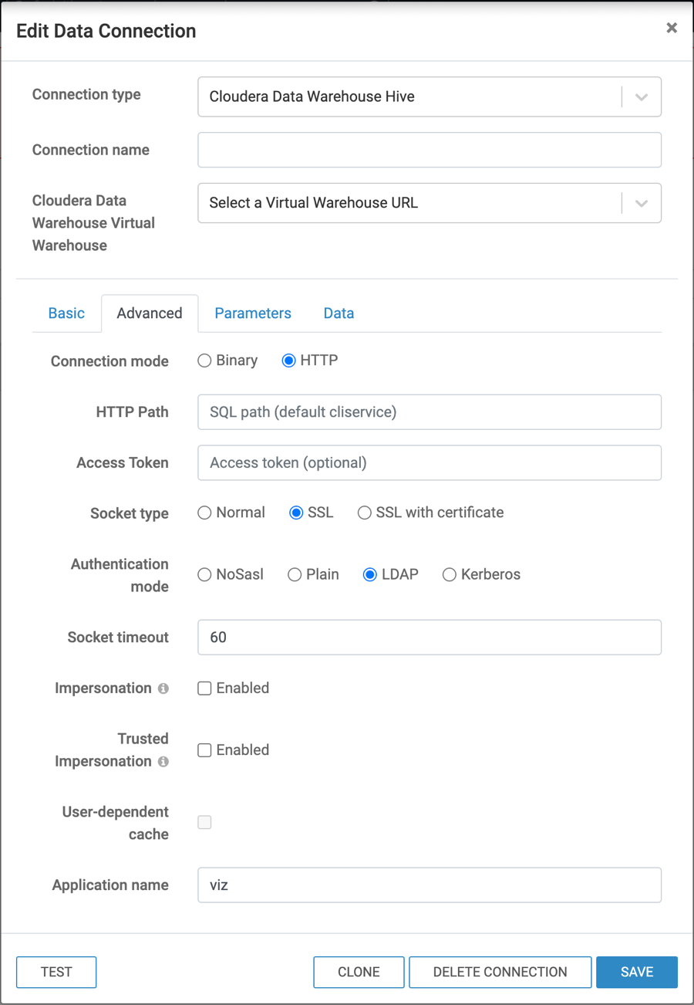
Task: Close the Edit Data Connection dialog
Action: coord(672,28)
